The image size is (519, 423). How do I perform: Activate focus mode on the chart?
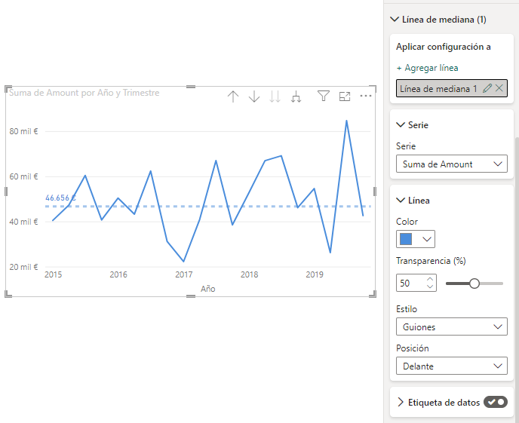345,97
